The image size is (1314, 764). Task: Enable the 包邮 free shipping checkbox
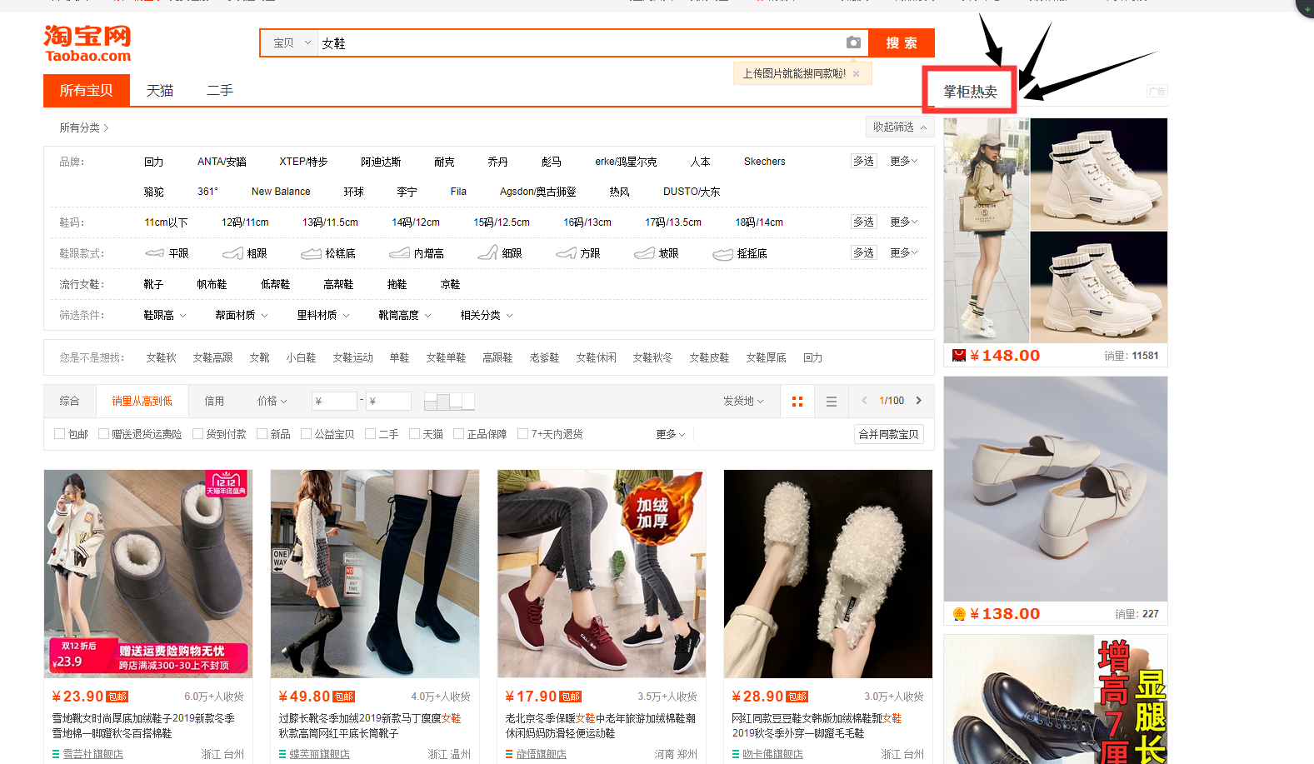[60, 434]
